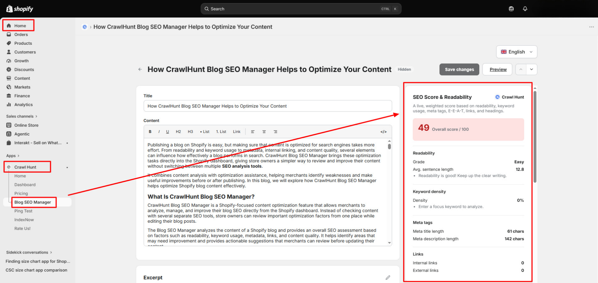Expand the Apps section

click(13, 156)
